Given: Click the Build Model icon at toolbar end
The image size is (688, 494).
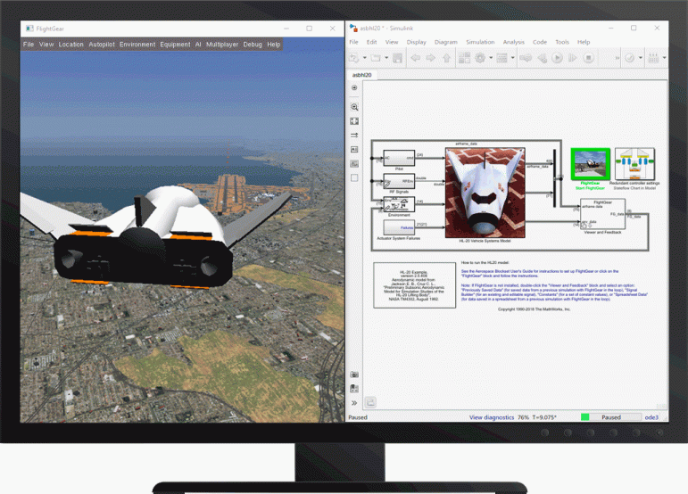Looking at the screenshot, I should [x=653, y=58].
